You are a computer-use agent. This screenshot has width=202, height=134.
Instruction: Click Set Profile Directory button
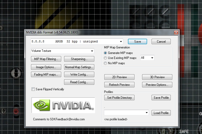point(119,98)
